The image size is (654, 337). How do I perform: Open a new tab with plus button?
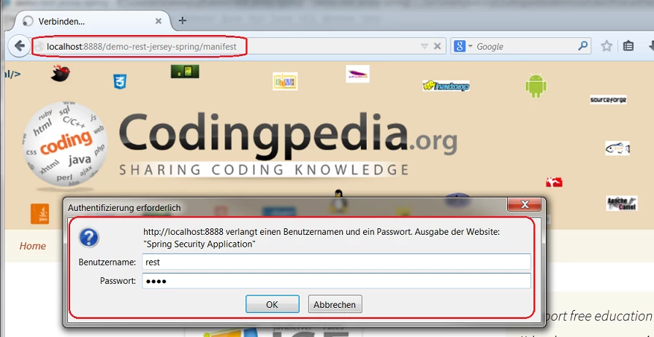[182, 21]
